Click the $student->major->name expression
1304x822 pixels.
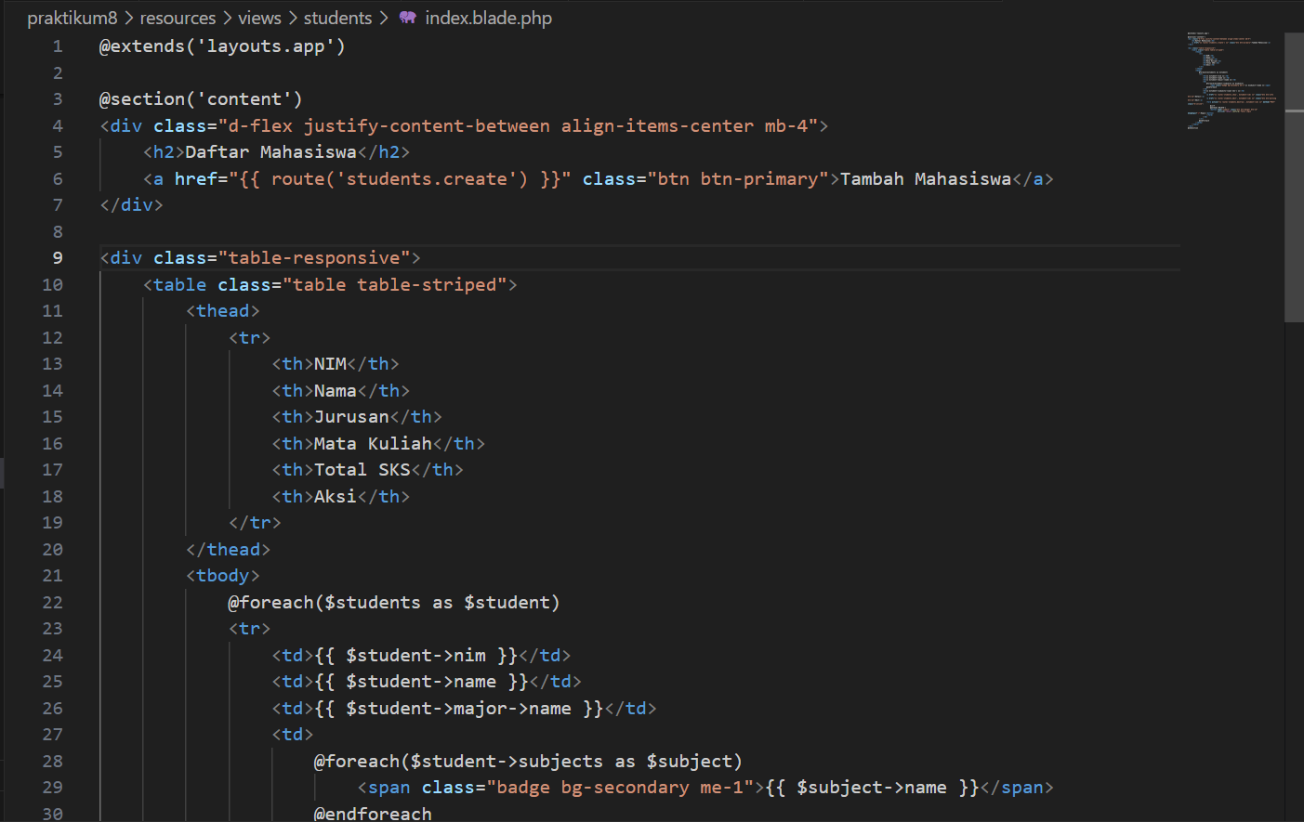coord(458,709)
